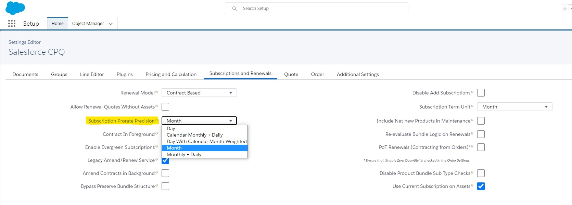Click help icon next to Disable Add Subscriptions
Image resolution: width=572 pixels, height=205 pixels.
(x=472, y=92)
